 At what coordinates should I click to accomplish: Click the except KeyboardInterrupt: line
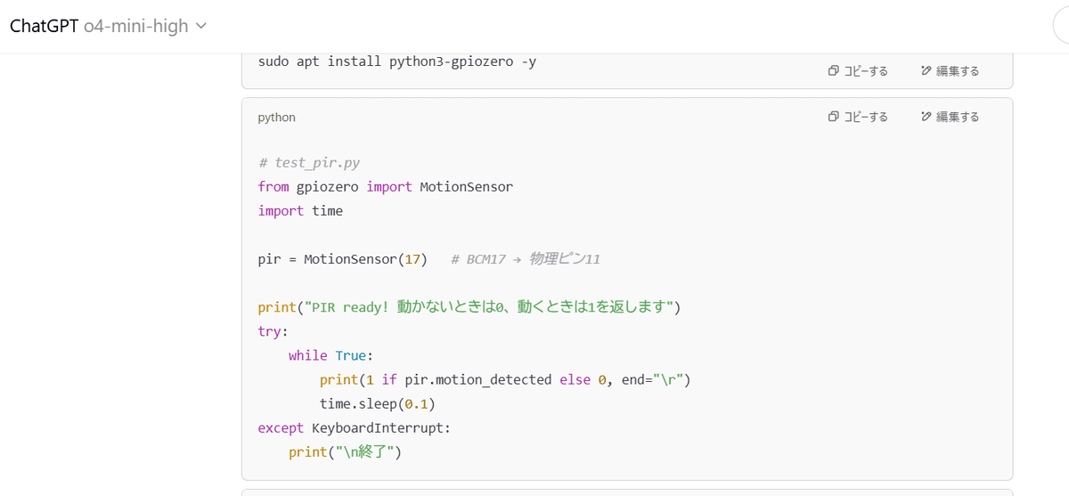click(354, 427)
